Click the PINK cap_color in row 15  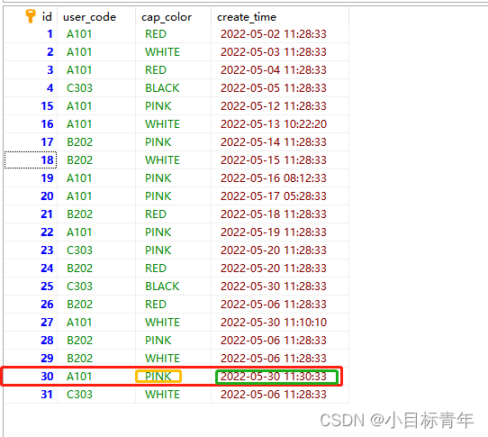pos(158,106)
